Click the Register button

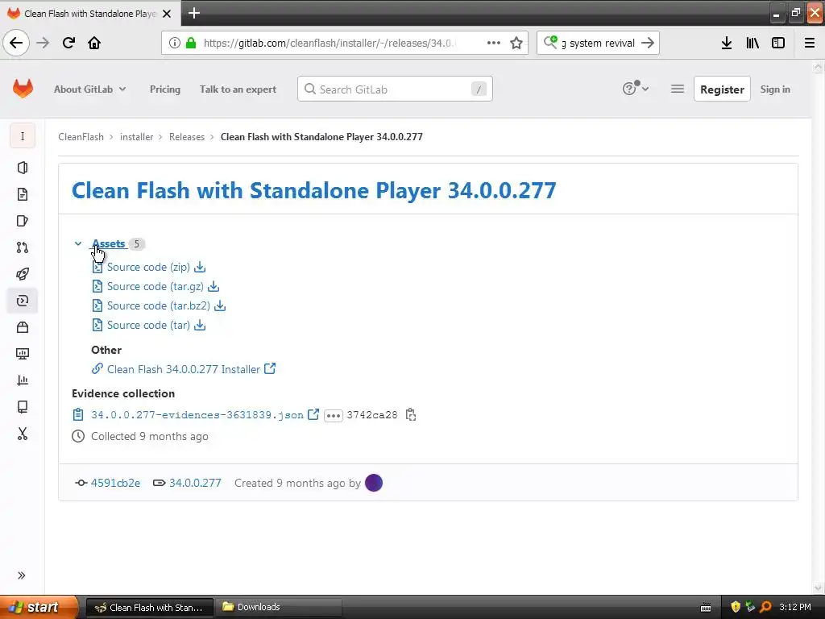point(722,89)
